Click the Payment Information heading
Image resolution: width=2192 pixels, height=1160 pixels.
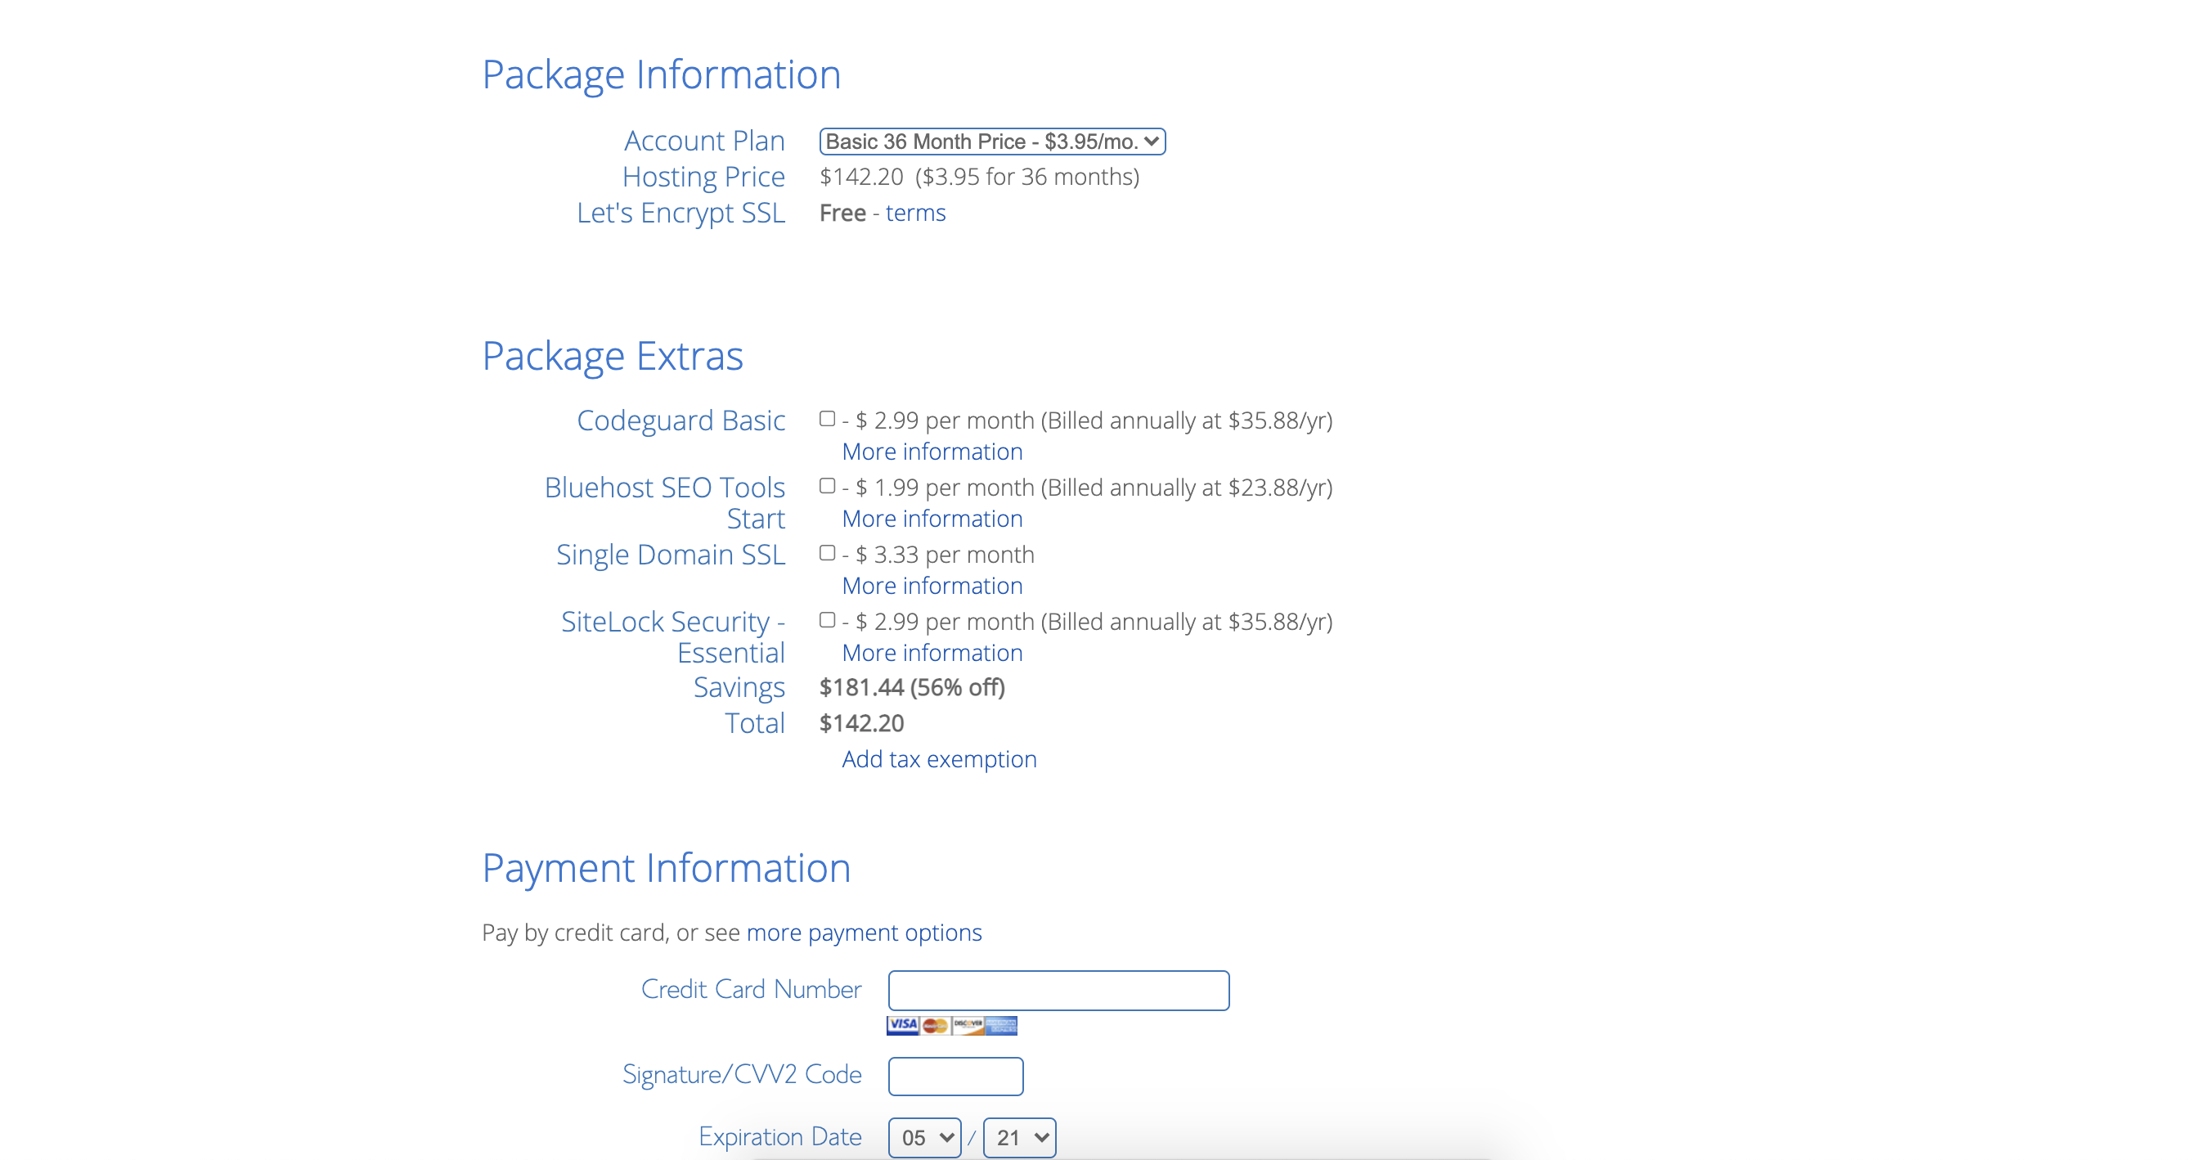pos(667,869)
